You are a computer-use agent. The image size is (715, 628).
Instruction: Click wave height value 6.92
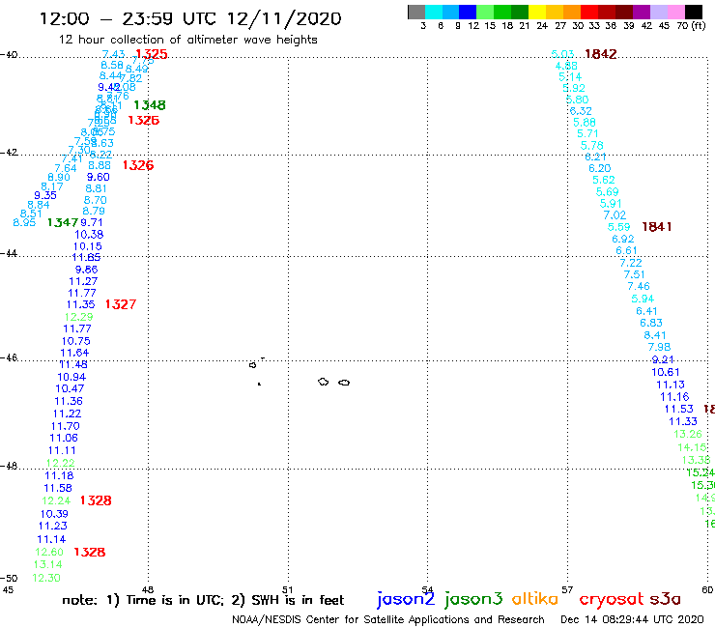pos(623,239)
